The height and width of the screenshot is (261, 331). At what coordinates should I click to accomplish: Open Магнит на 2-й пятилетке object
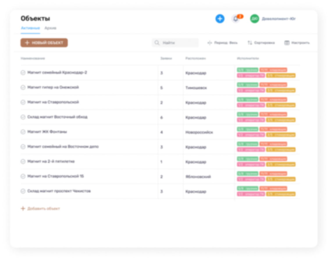point(51,161)
